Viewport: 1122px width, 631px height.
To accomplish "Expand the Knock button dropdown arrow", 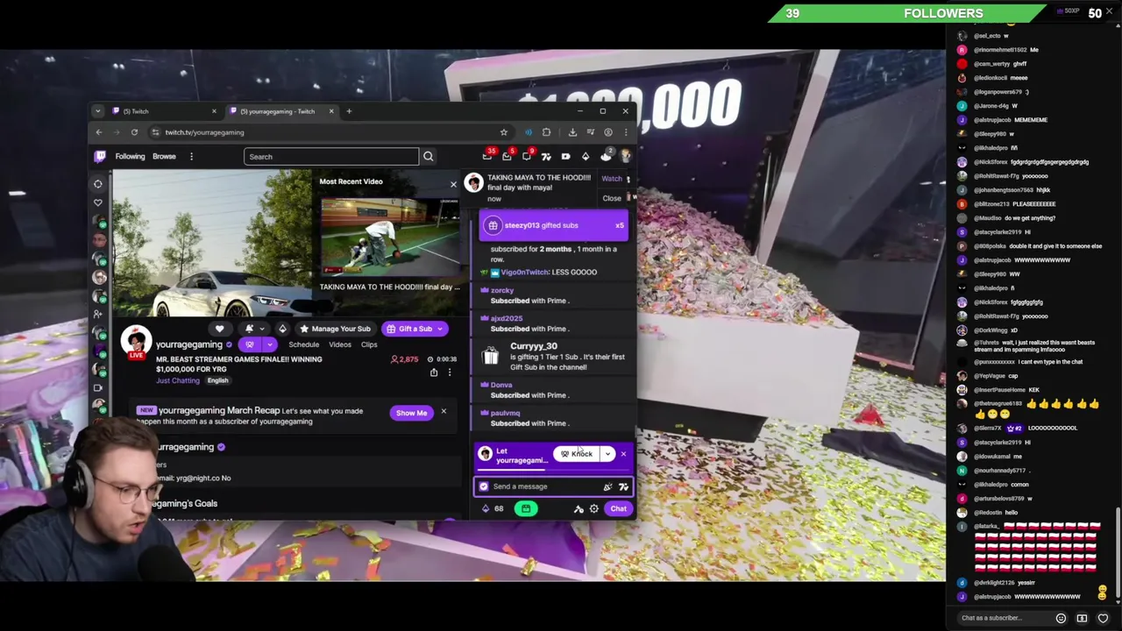I will click(607, 454).
